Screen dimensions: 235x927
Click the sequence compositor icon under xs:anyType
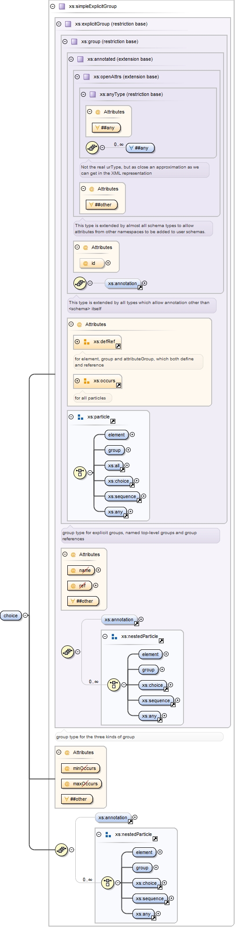(x=92, y=148)
